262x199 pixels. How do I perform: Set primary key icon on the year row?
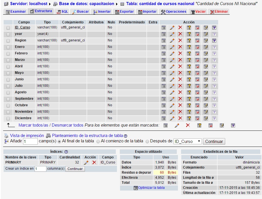[x=189, y=34]
